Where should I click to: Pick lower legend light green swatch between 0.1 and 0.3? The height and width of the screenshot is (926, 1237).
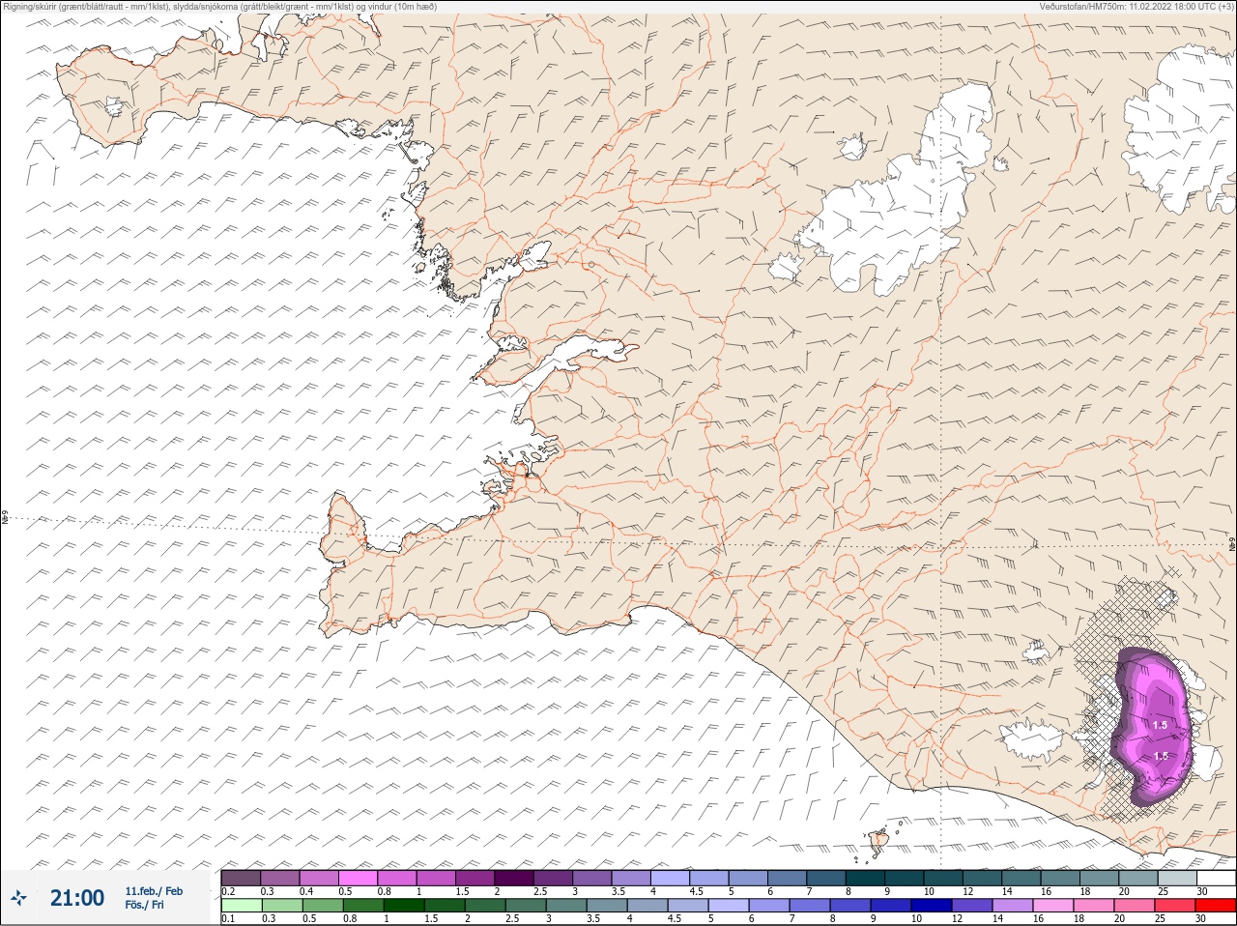click(x=241, y=906)
